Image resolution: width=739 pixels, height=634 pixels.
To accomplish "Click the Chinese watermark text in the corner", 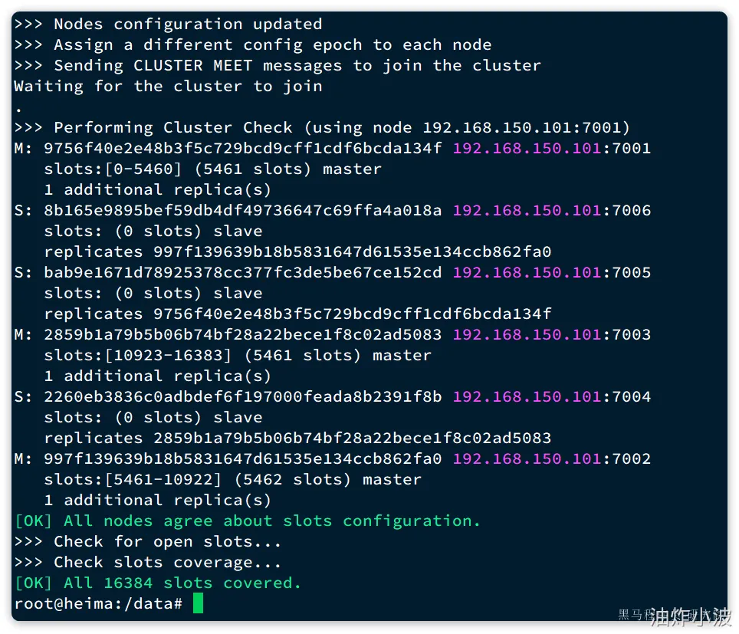I will coord(675,616).
